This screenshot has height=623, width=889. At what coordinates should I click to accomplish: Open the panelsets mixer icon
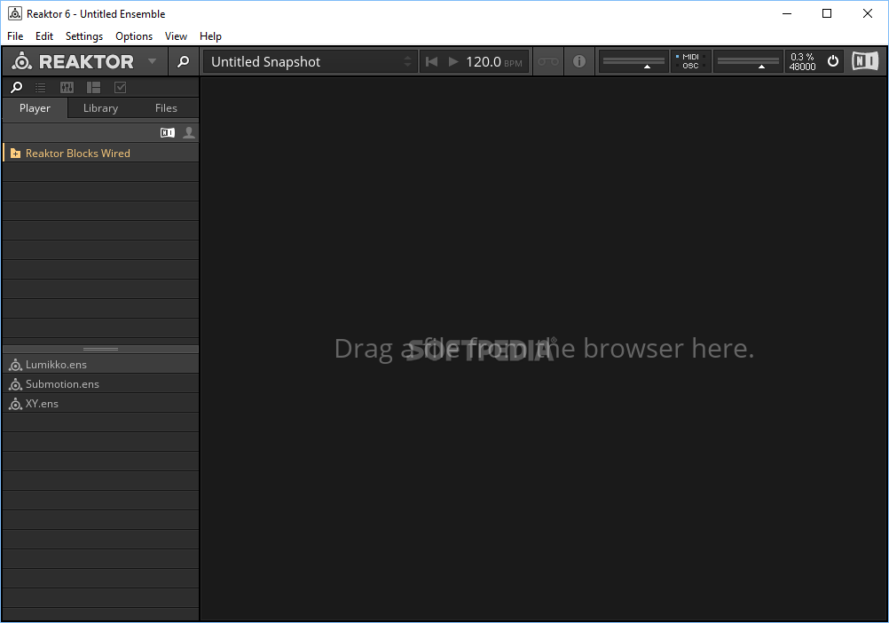click(67, 87)
